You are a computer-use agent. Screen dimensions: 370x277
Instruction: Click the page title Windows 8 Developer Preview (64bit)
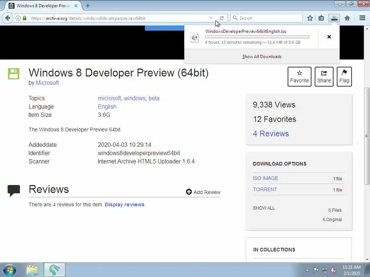(x=119, y=72)
